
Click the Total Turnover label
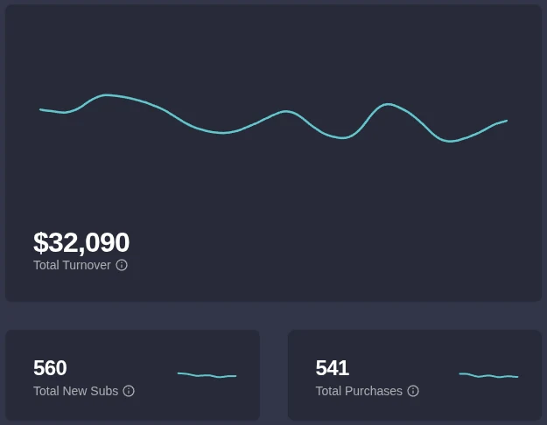click(x=72, y=265)
